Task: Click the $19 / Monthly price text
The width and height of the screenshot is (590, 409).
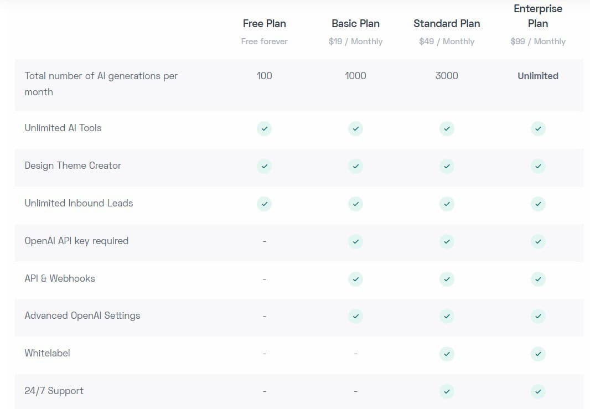Action: 356,42
